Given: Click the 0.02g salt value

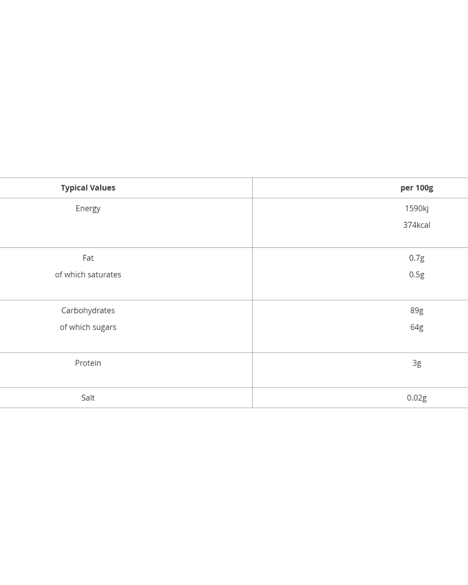Looking at the screenshot, I should [x=416, y=398].
